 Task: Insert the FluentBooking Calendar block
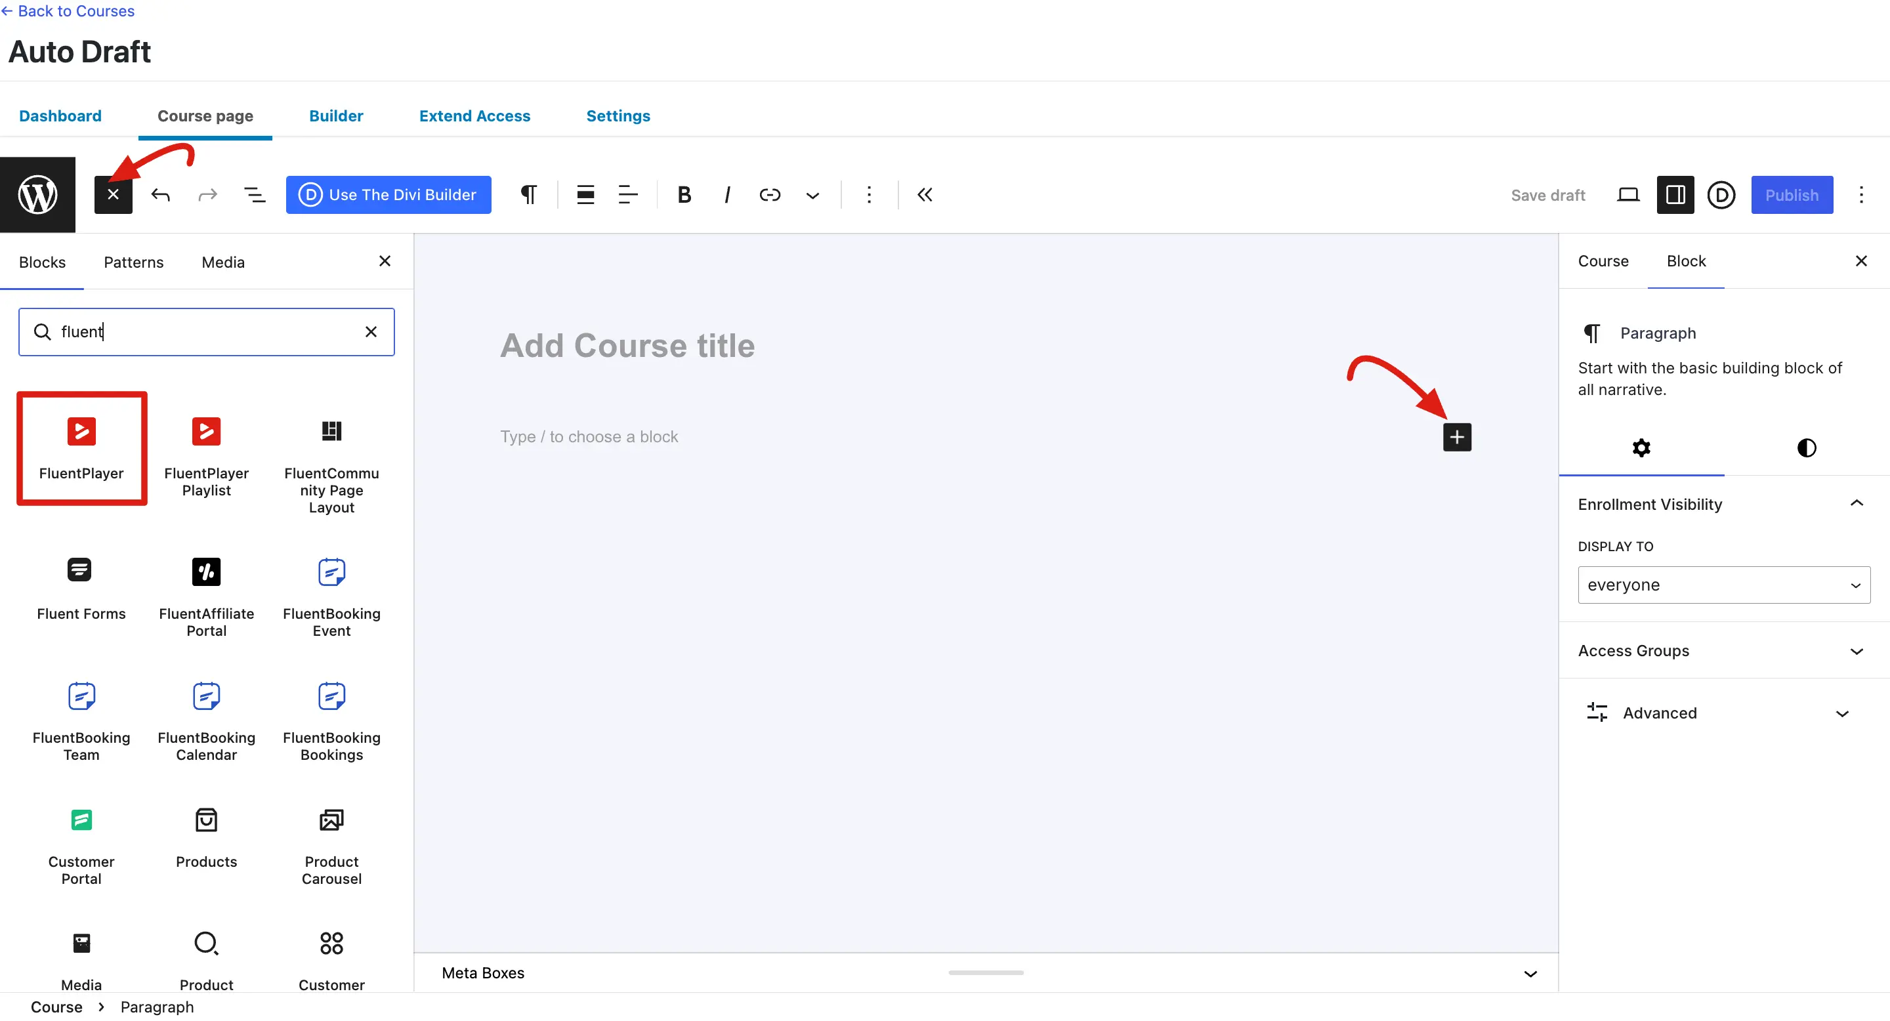click(x=206, y=721)
